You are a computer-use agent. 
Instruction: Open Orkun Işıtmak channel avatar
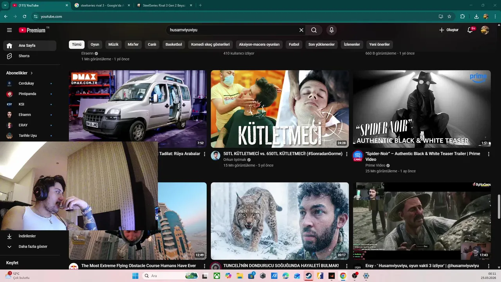click(x=216, y=155)
